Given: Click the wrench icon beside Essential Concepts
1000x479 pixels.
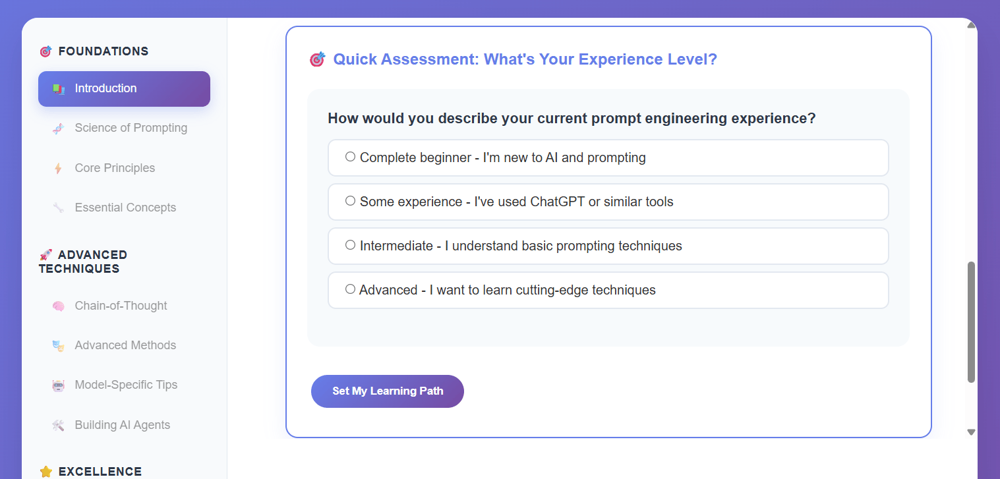Looking at the screenshot, I should coord(59,208).
